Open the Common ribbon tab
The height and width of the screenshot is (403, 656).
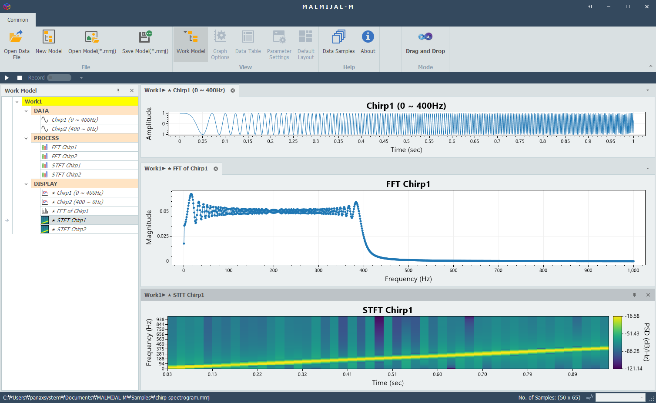click(18, 20)
